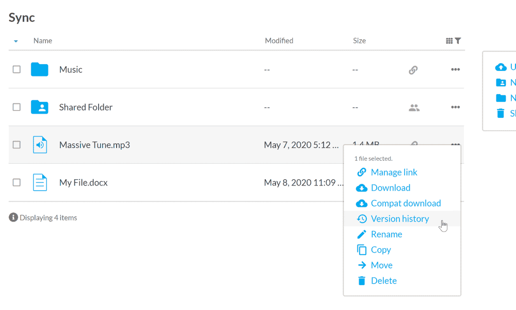This screenshot has height=310, width=516.
Task: Open the Music folder by name
Action: tap(71, 70)
